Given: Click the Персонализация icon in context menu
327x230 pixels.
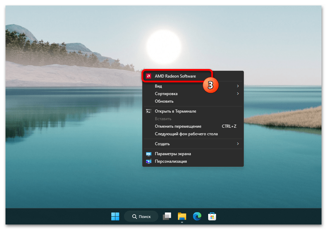Looking at the screenshot, I should [x=148, y=161].
